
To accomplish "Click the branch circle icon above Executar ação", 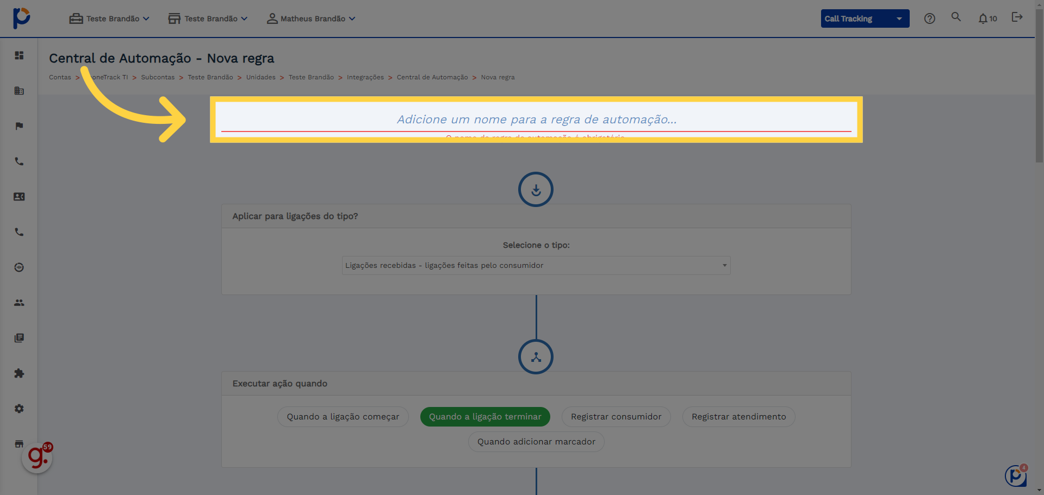I will tap(536, 357).
